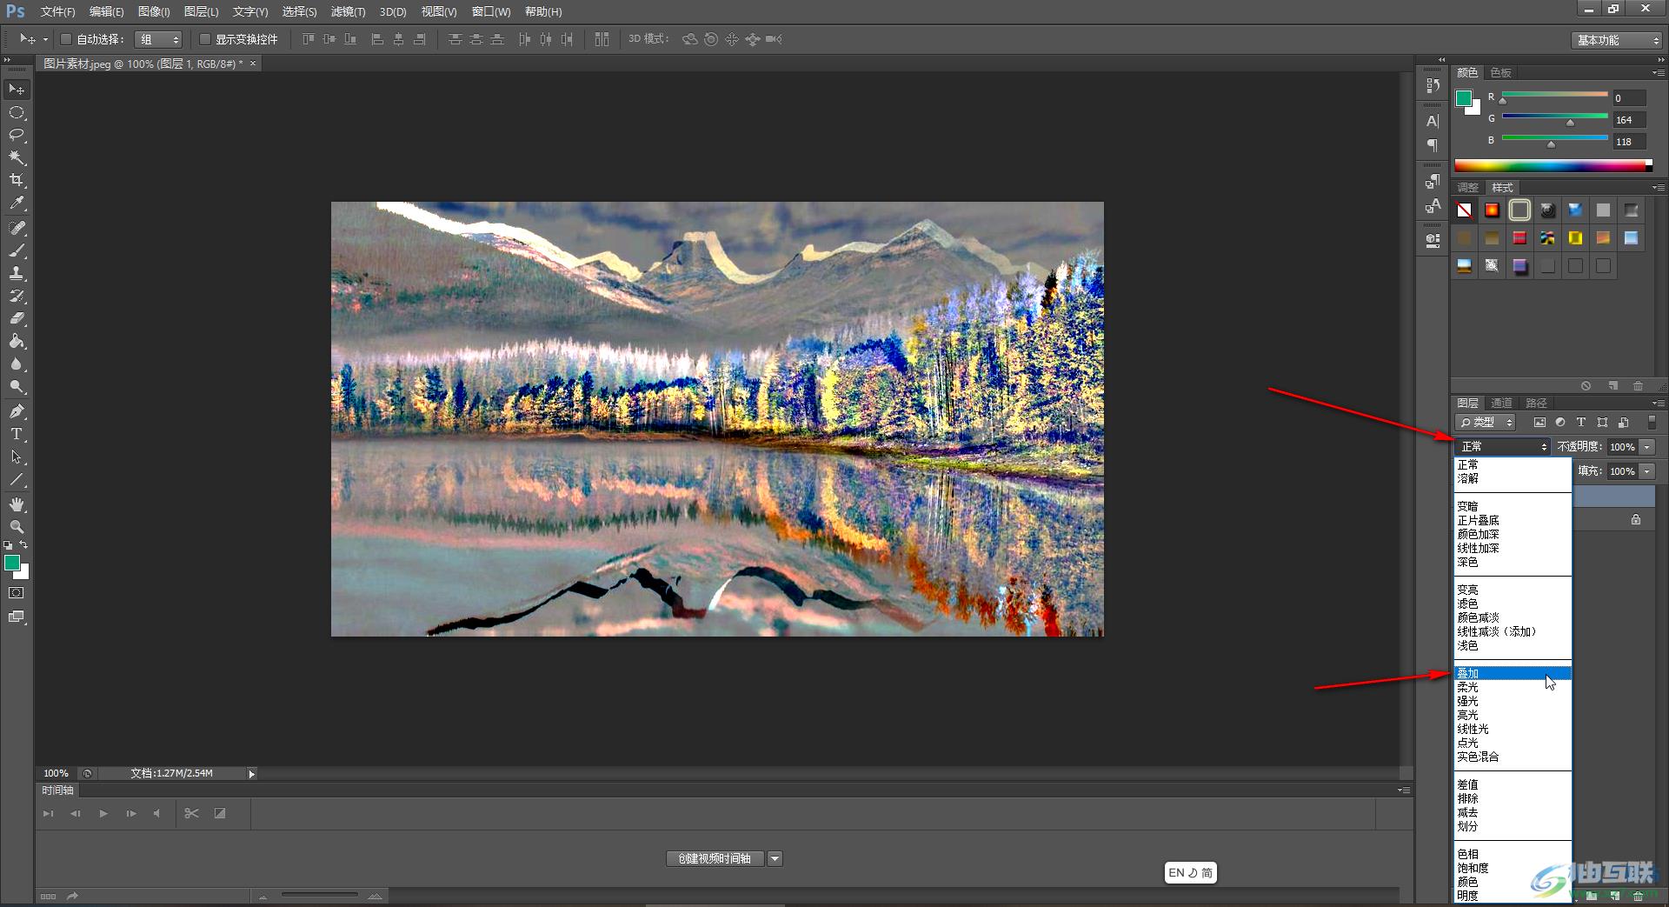Select the Eraser tool
The height and width of the screenshot is (907, 1669).
[x=17, y=318]
